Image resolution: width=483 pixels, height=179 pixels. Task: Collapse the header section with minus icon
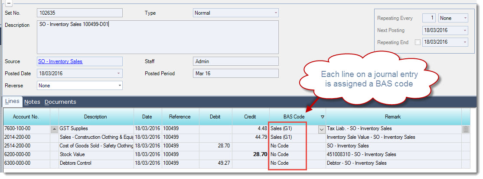pyautogui.click(x=9, y=4)
